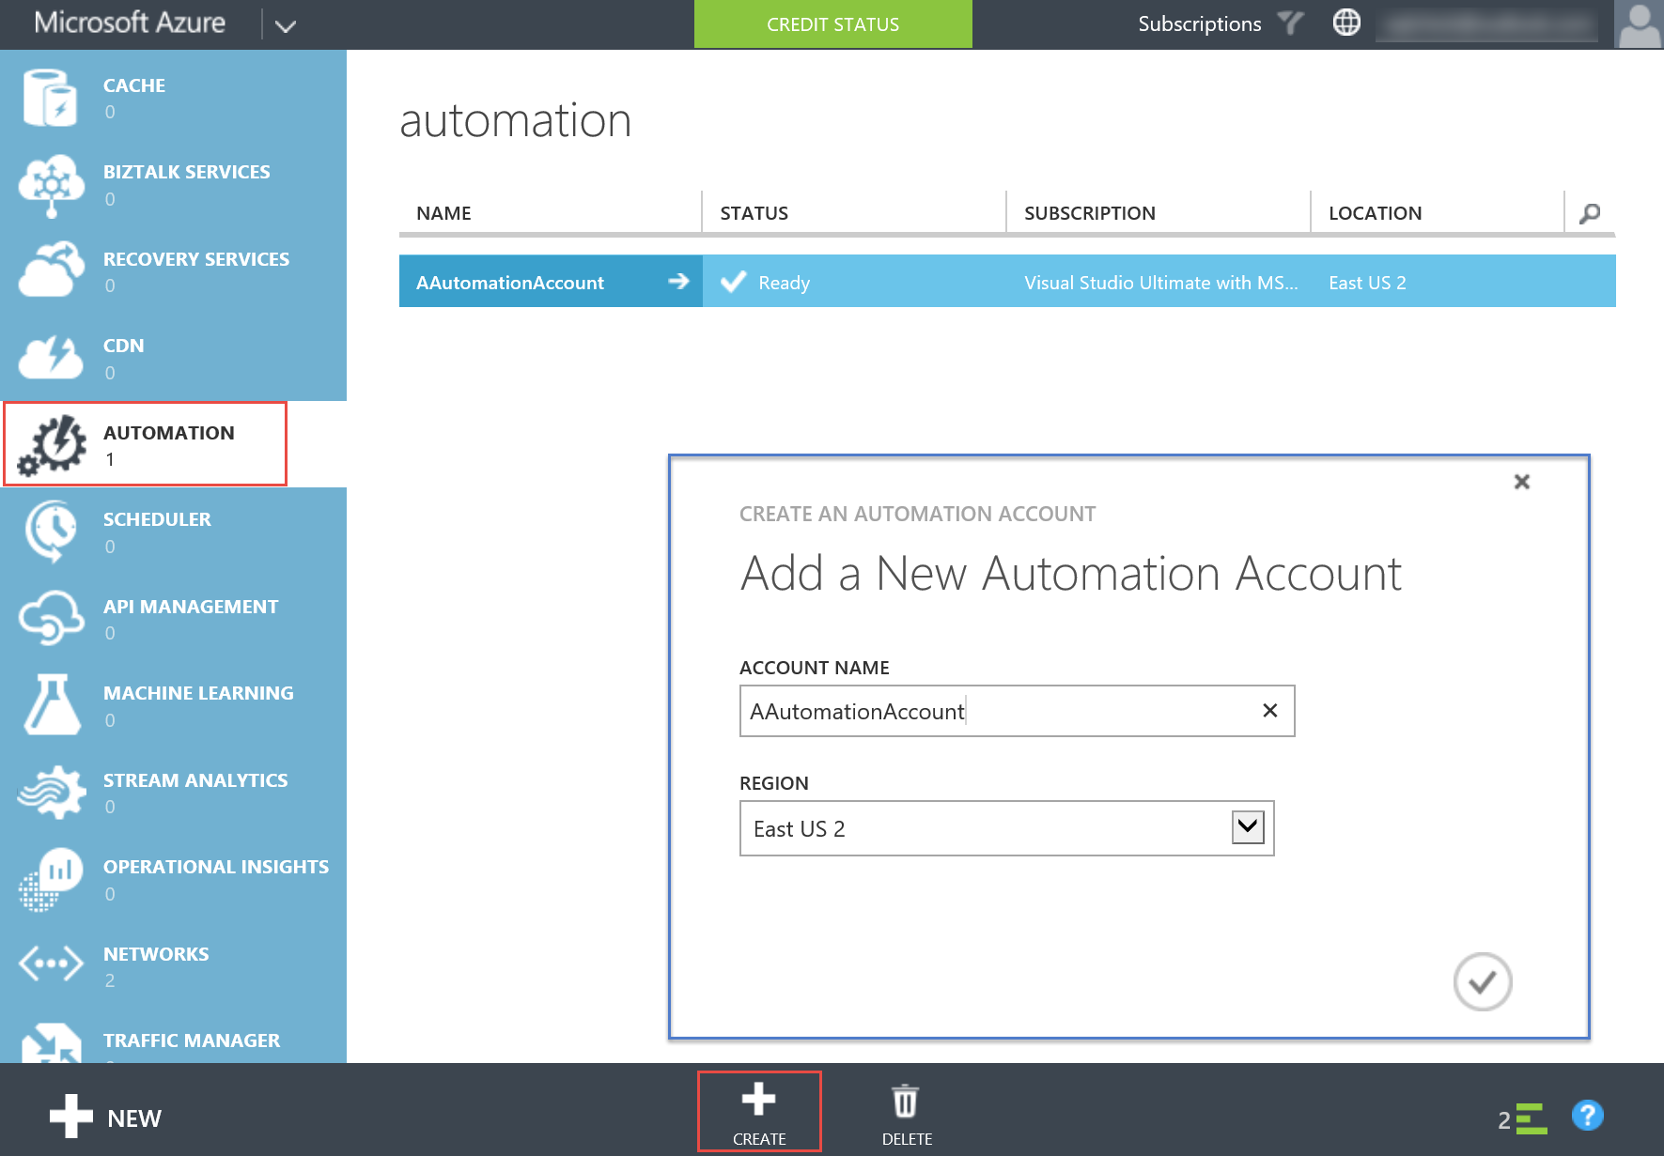Confirm dialog with the checkmark button
Screen dimensions: 1664x1156
pos(1483,982)
